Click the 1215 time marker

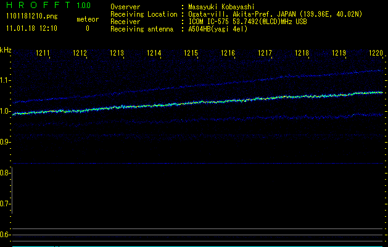click(191, 54)
